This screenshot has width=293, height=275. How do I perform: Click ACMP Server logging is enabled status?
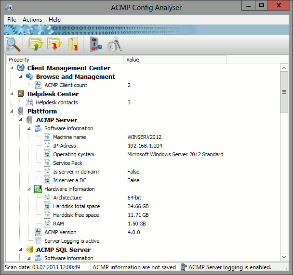click(230, 267)
